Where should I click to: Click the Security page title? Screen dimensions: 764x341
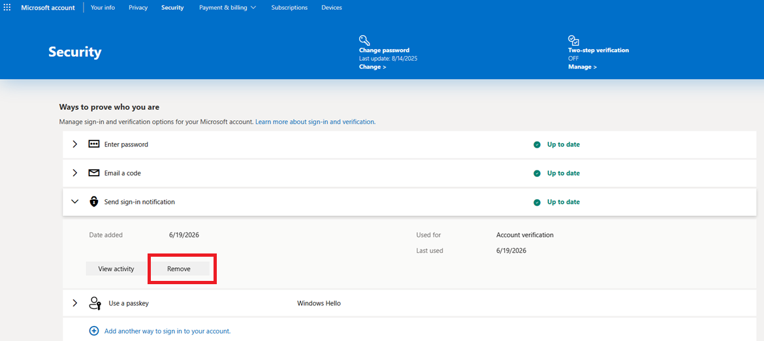[x=75, y=52]
